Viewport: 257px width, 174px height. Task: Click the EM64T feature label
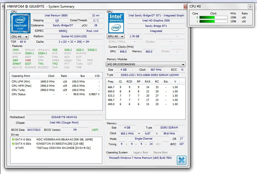pyautogui.click(x=17, y=64)
